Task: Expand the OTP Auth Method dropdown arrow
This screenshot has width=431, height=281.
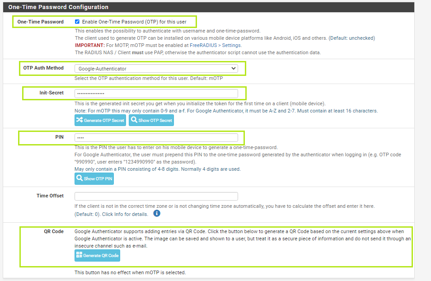Action: [x=233, y=68]
